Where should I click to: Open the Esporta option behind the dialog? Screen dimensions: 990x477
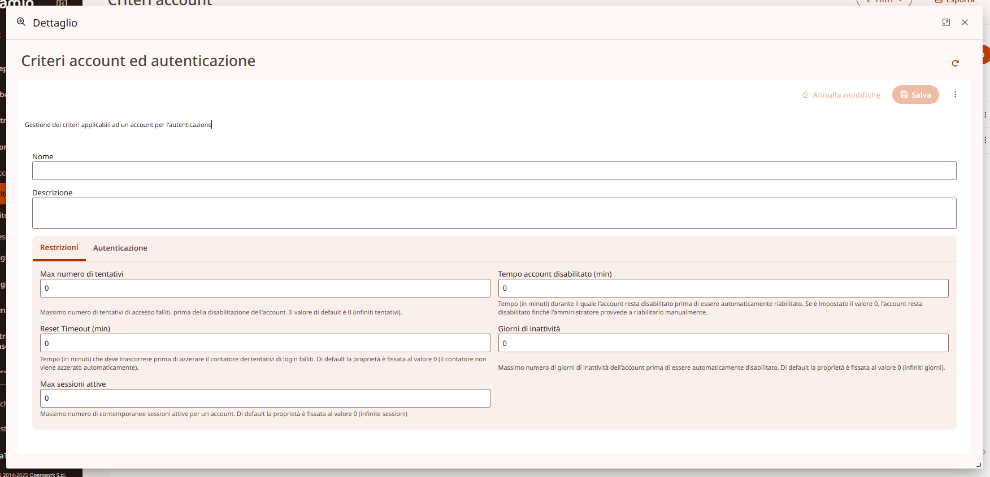pyautogui.click(x=955, y=2)
